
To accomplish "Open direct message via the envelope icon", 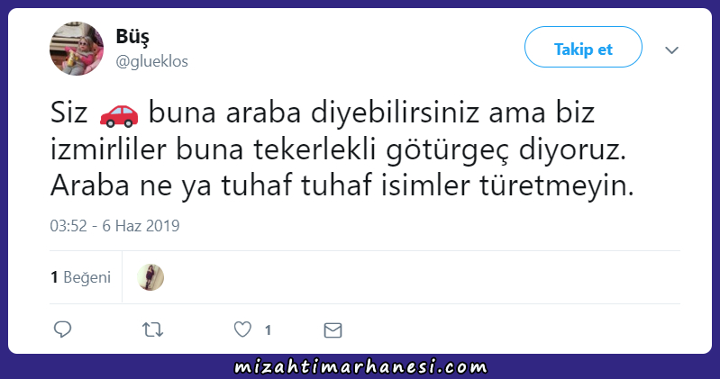I will pyautogui.click(x=333, y=329).
